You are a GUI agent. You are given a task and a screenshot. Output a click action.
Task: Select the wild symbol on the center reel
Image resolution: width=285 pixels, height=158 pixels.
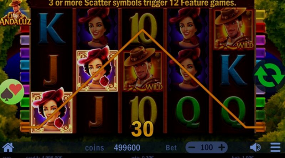(142, 71)
